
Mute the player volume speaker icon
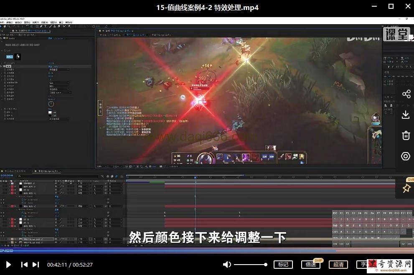(x=227, y=265)
